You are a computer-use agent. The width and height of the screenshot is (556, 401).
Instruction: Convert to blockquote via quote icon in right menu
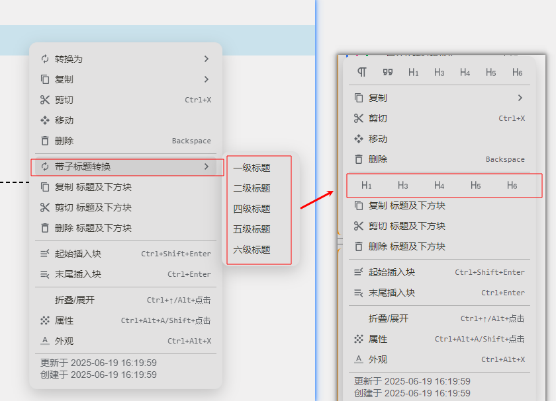[388, 72]
